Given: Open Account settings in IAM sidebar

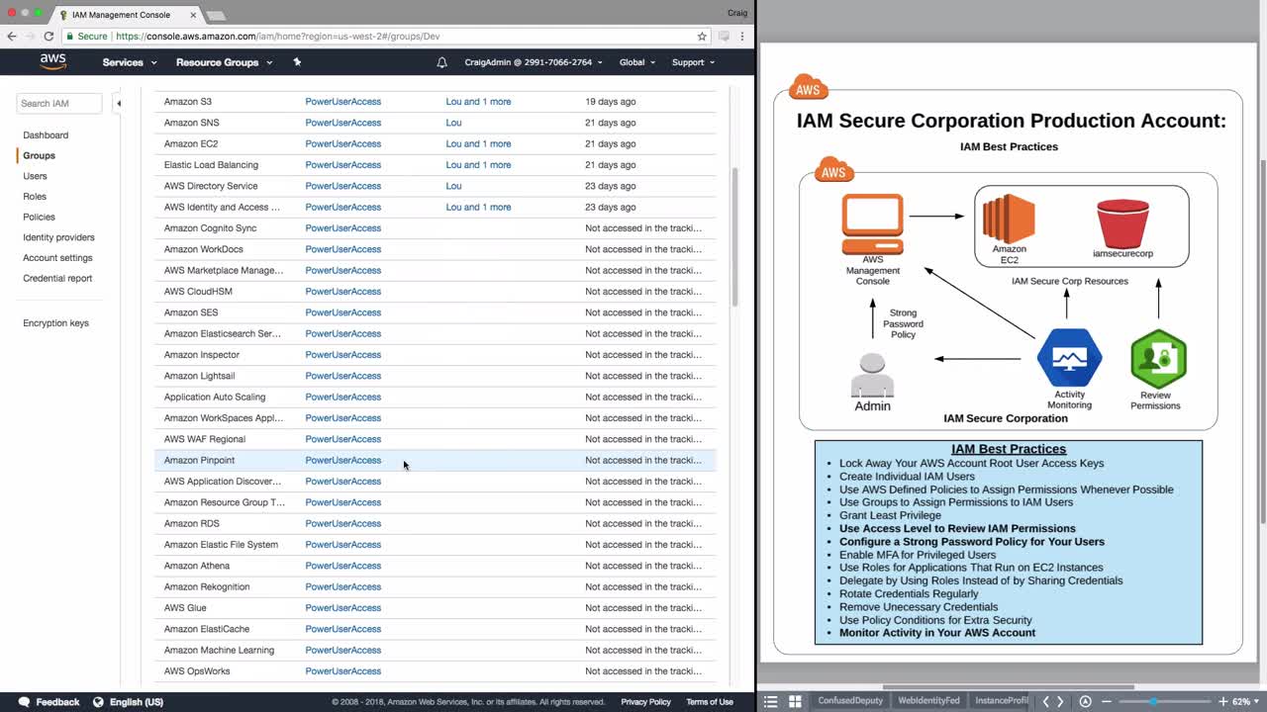Looking at the screenshot, I should pyautogui.click(x=57, y=258).
